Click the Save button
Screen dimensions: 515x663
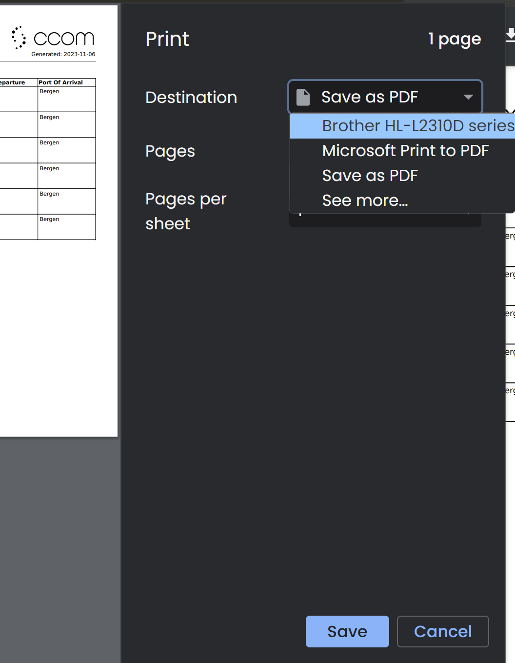347,631
